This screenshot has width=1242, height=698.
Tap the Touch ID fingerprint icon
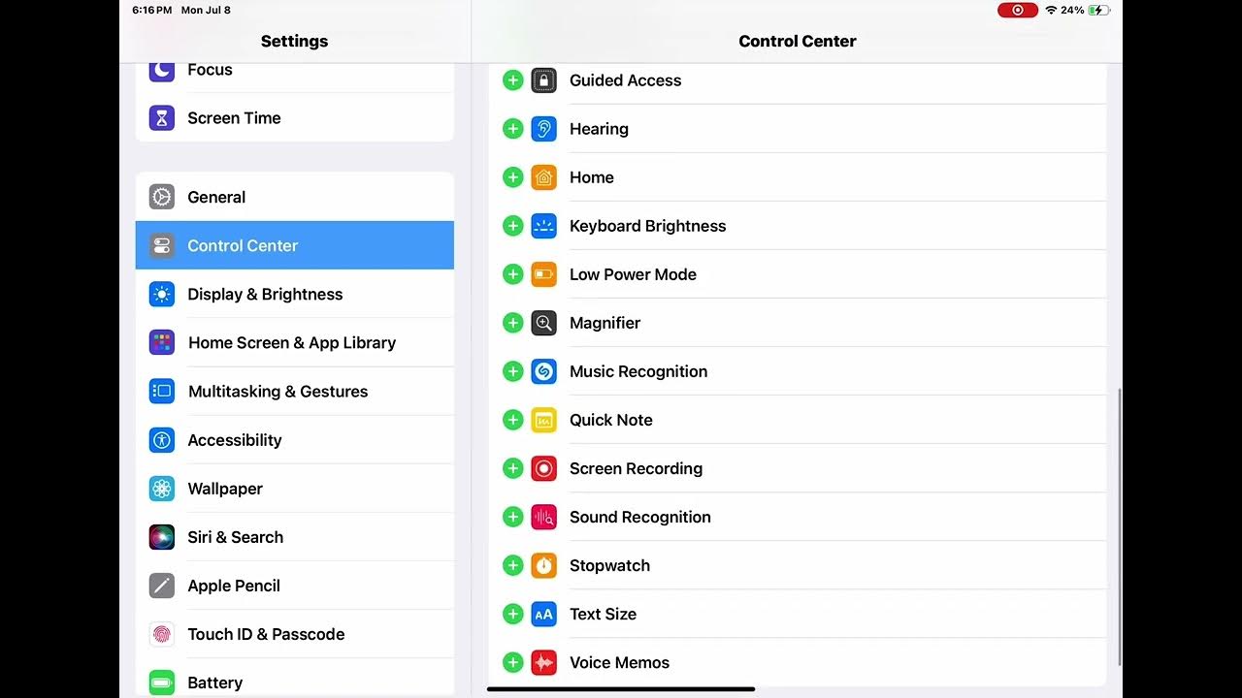[x=162, y=634]
